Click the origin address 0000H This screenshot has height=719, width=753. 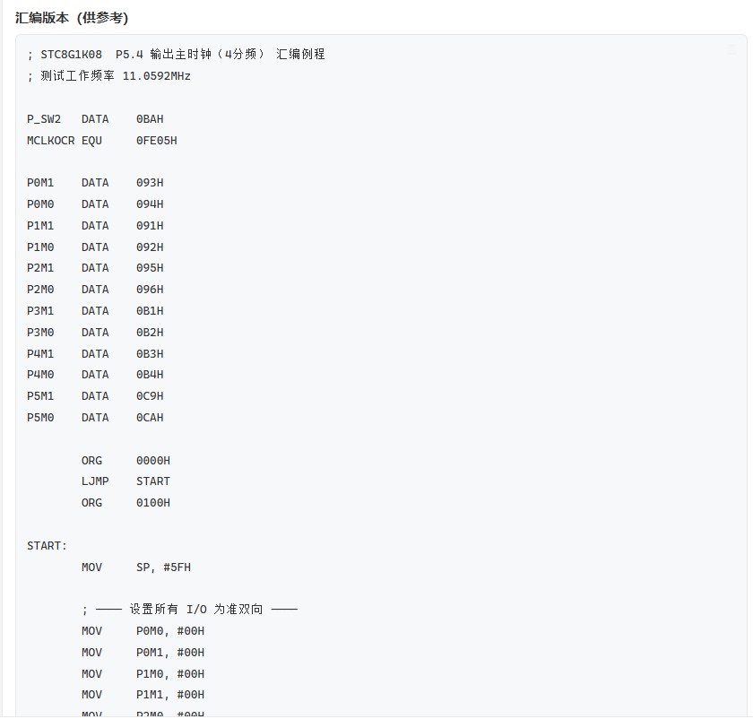coord(153,461)
